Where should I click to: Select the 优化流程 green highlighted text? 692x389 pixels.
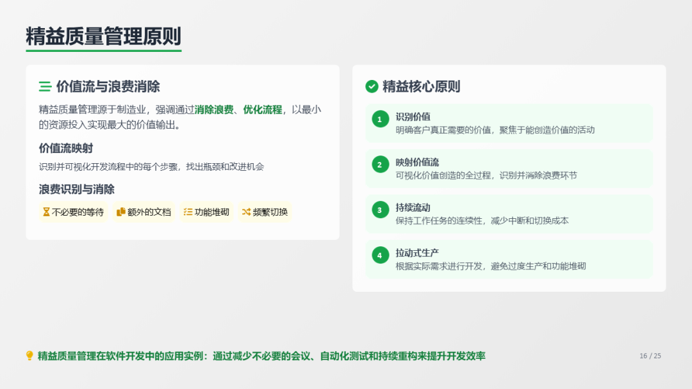tap(263, 109)
